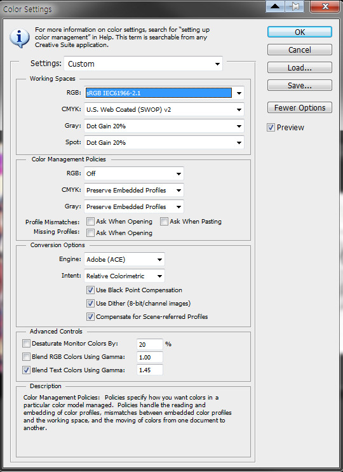Click the help text about color management
The image size is (343, 472).
122,37
